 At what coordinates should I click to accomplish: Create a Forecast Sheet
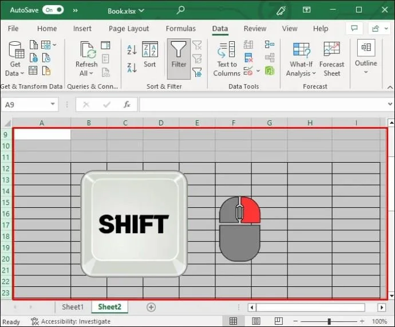331,59
